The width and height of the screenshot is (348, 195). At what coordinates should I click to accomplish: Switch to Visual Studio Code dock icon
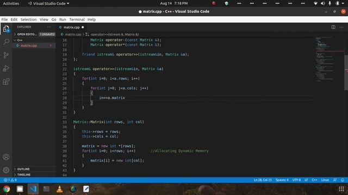pos(33,189)
